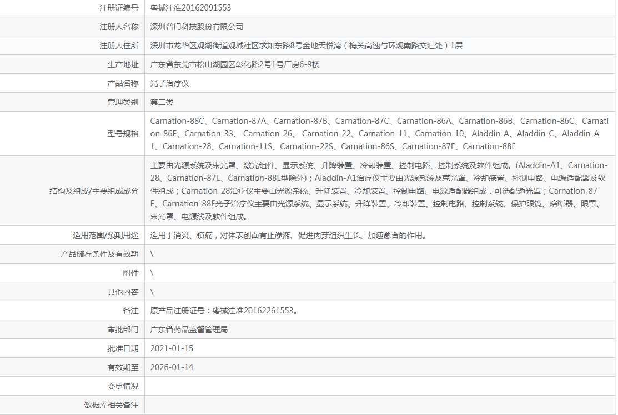Select structure description starting 主要由光源系统

click(x=379, y=191)
